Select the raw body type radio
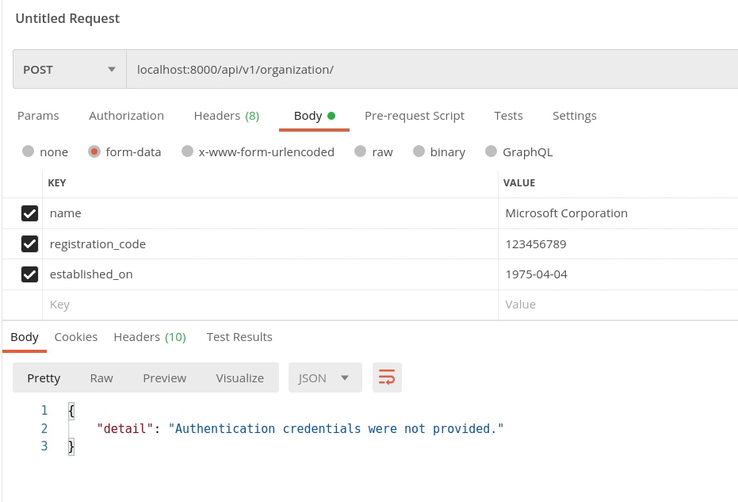The height and width of the screenshot is (502, 738). 361,151
